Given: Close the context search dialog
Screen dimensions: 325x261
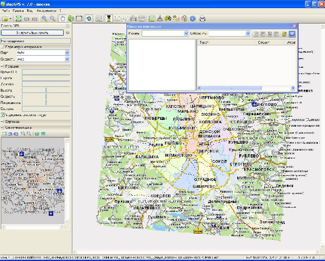Looking at the screenshot, I should [x=295, y=26].
